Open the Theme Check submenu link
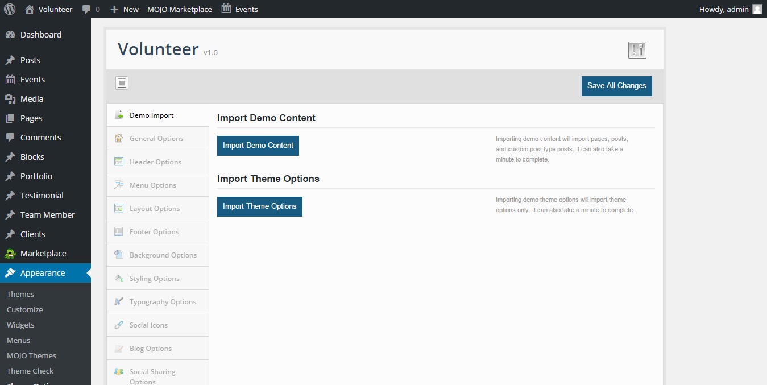Image resolution: width=767 pixels, height=385 pixels. click(30, 371)
